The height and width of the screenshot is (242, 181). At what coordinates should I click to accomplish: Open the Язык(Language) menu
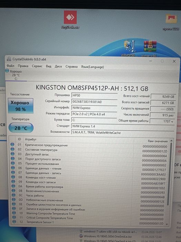(92, 67)
